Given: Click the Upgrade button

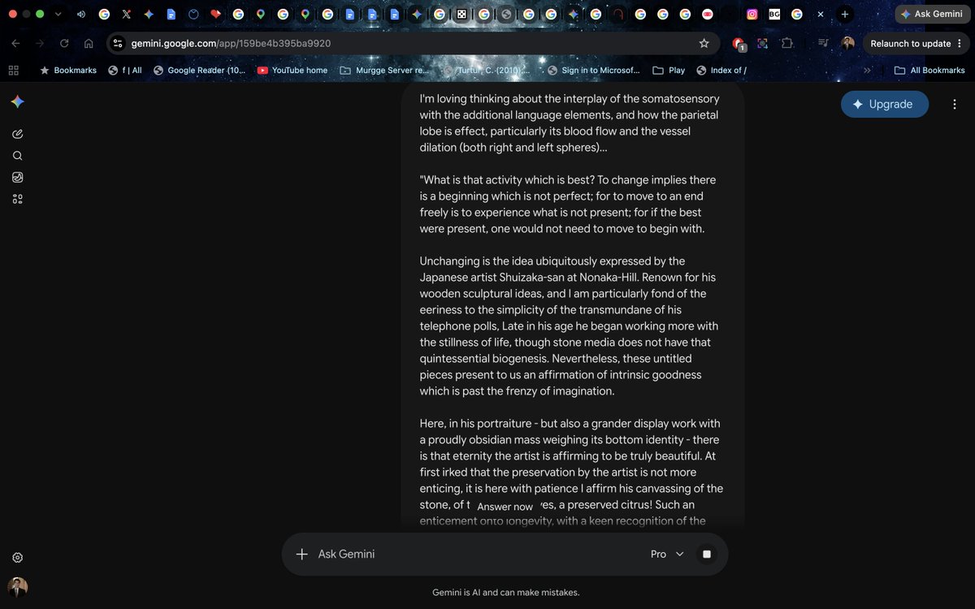Looking at the screenshot, I should (x=885, y=104).
